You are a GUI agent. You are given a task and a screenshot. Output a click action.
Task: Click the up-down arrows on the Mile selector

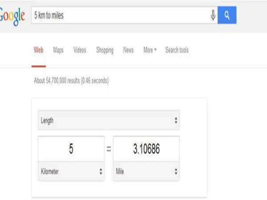tap(176, 171)
